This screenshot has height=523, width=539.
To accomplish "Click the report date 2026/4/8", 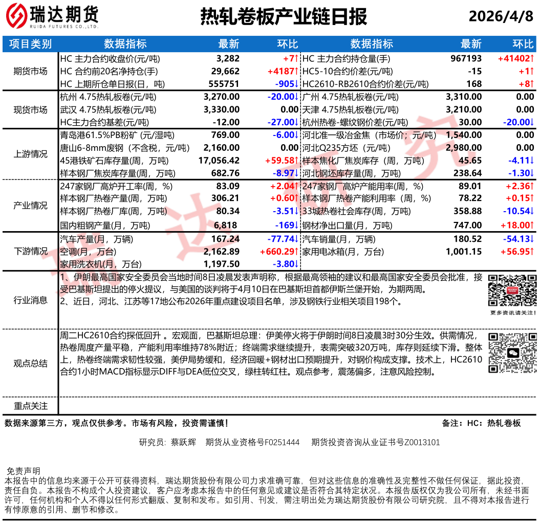I will pos(501,16).
